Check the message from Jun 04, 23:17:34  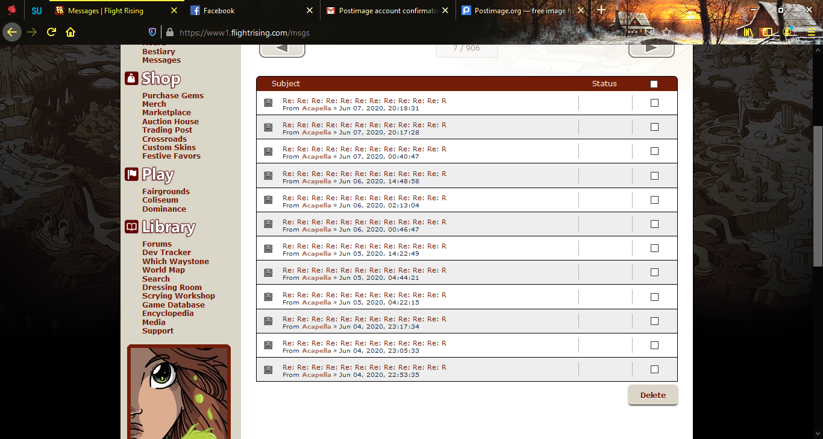click(x=654, y=321)
